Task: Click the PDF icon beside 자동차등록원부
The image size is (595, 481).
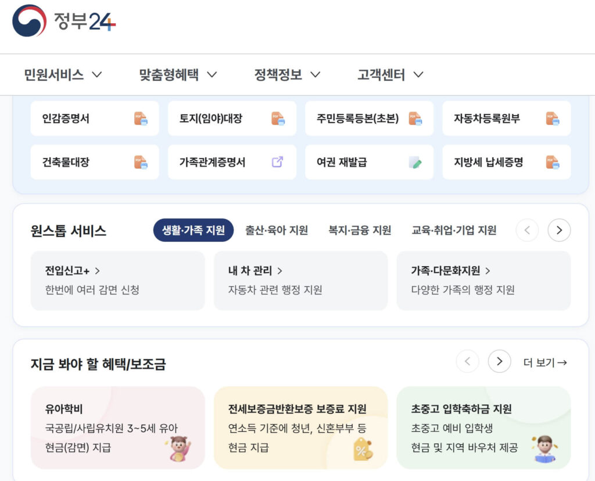Action: [x=553, y=119]
